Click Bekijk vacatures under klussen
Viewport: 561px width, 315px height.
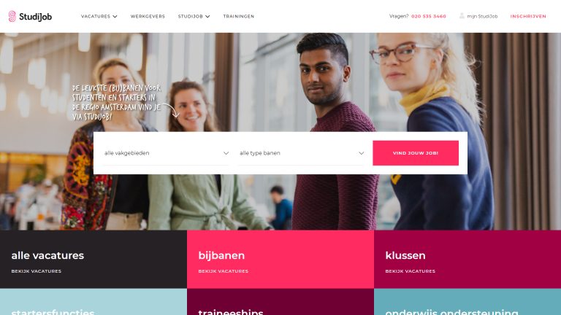pyautogui.click(x=411, y=271)
